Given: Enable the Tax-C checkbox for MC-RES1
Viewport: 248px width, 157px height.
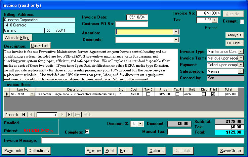Looking at the screenshot, I should (148, 94).
